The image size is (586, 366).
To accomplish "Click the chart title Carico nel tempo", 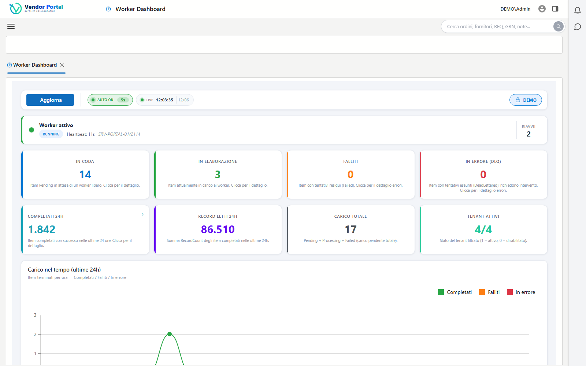I will [64, 270].
